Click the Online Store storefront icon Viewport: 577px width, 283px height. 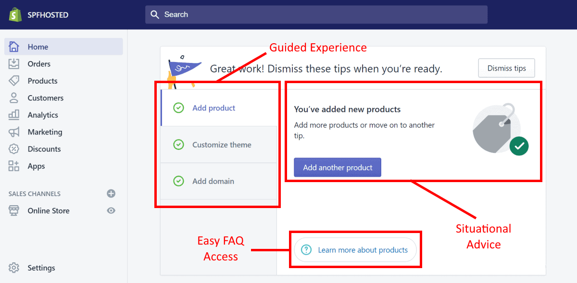(x=14, y=210)
